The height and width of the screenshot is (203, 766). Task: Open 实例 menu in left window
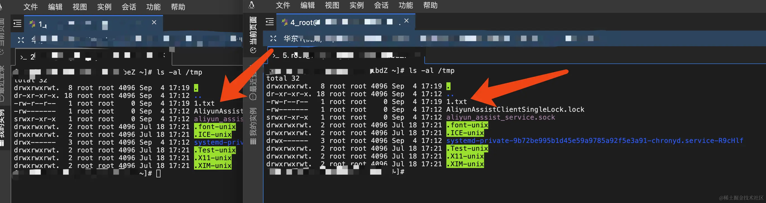[104, 7]
